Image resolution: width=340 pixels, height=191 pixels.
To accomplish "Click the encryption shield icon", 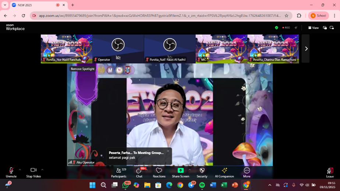I will point(277,28).
